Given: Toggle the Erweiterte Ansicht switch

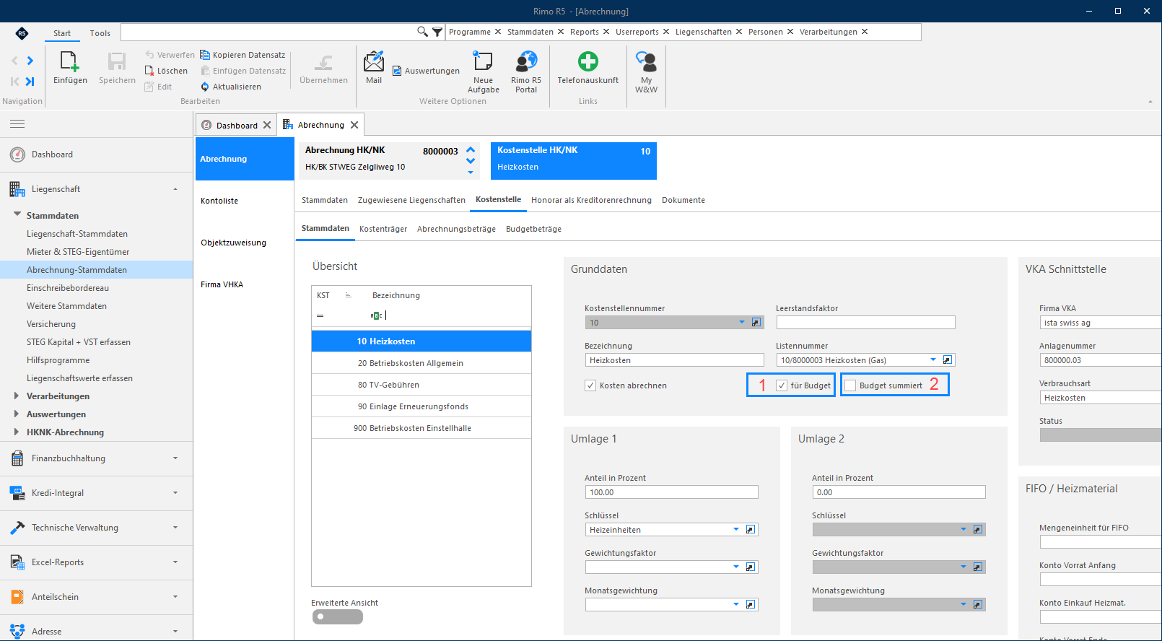Looking at the screenshot, I should tap(338, 617).
